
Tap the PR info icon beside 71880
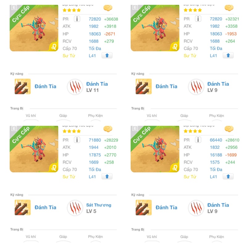77,140
